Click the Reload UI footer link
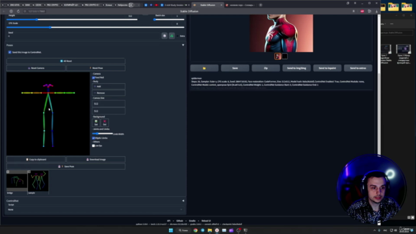 point(206,221)
